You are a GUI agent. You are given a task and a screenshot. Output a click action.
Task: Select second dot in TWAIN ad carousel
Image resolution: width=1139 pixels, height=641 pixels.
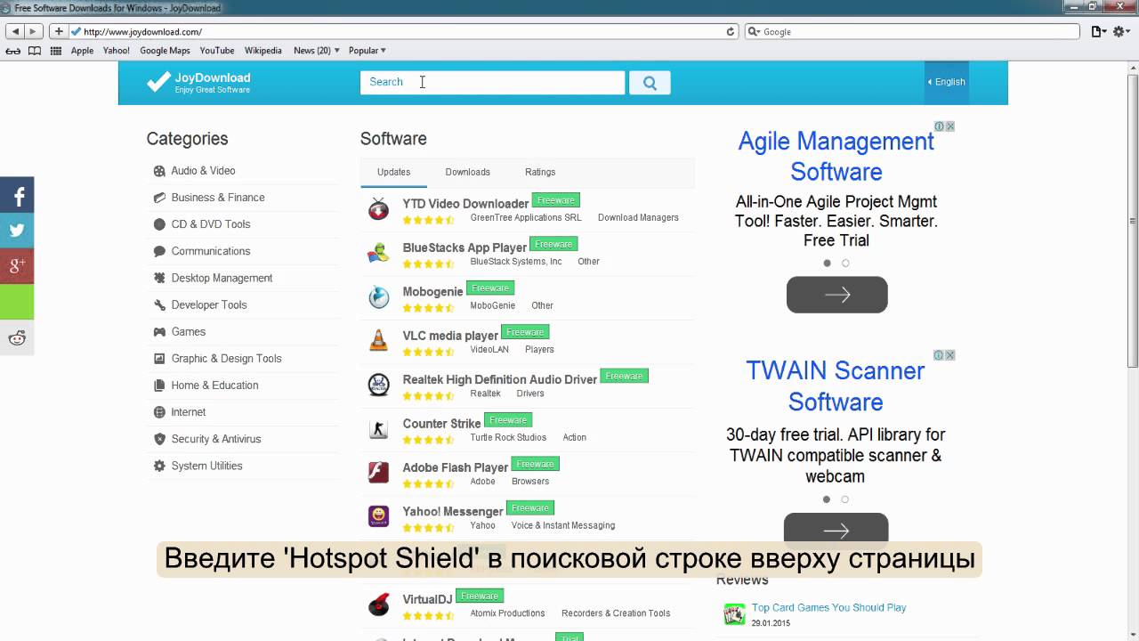point(845,499)
